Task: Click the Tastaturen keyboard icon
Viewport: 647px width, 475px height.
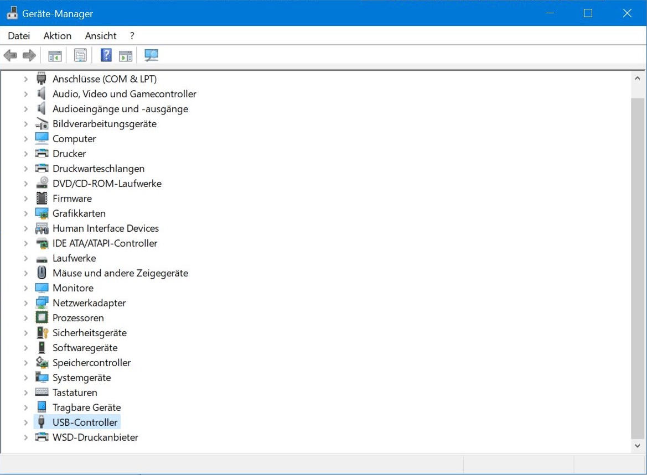Action: pyautogui.click(x=42, y=392)
